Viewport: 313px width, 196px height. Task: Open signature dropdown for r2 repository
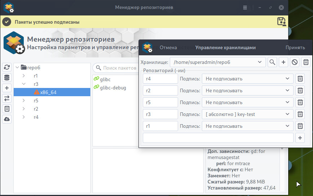tap(247, 90)
